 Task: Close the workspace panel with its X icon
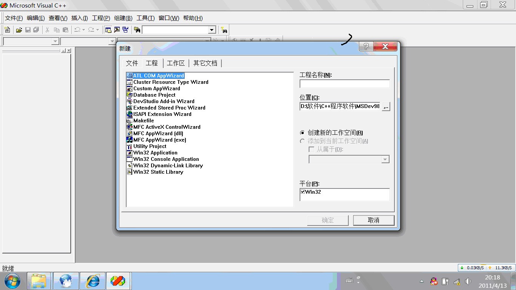[69, 51]
